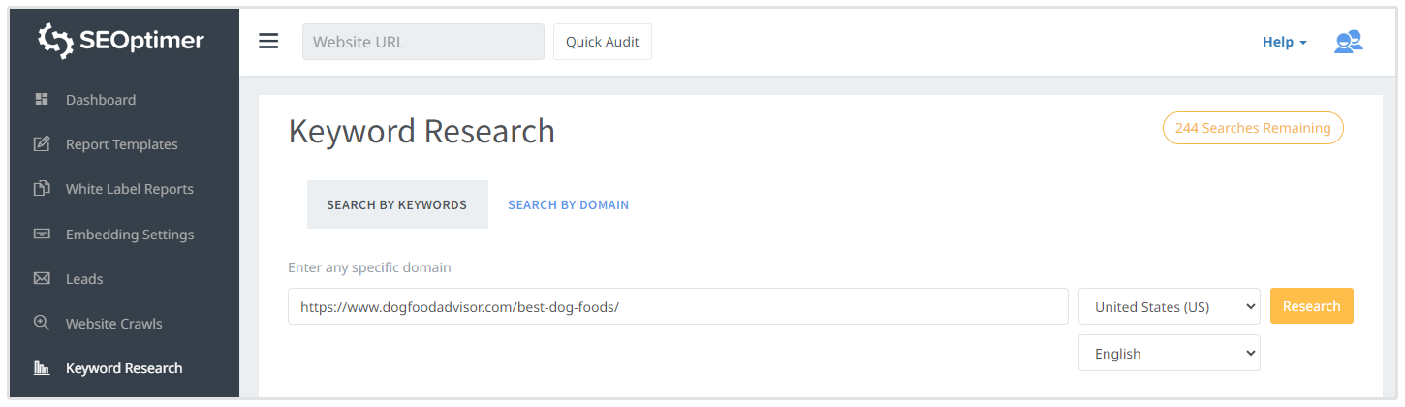Click the Leads envelope icon
This screenshot has height=407, width=1405.
[42, 279]
